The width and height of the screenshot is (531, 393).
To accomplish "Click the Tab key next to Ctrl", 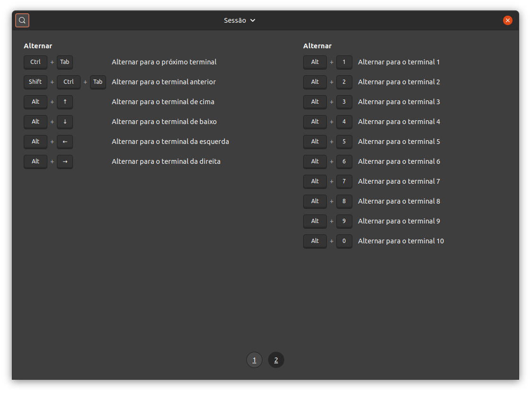I will (x=65, y=62).
